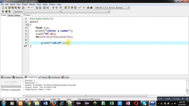Screen dimensions: 189x106
Task: Open the Opera browser taskbar icon
Action: point(136,103)
